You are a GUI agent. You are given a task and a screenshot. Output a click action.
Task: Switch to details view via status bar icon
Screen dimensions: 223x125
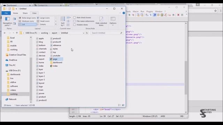[120, 105]
